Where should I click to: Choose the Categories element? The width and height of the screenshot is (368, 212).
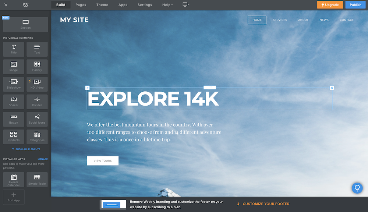pyautogui.click(x=37, y=137)
